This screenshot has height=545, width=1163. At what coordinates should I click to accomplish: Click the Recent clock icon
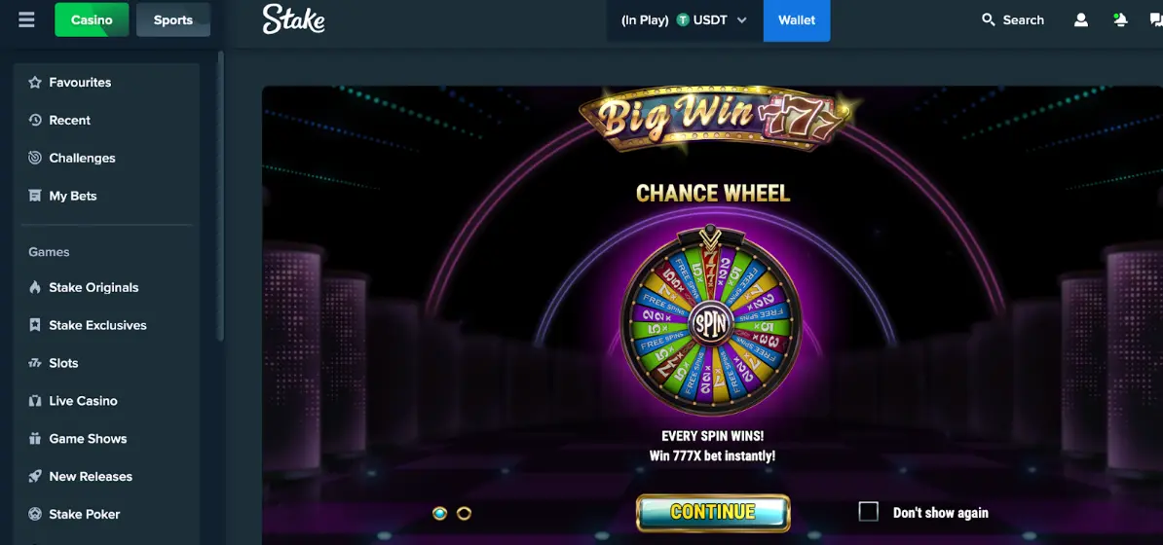(x=35, y=120)
